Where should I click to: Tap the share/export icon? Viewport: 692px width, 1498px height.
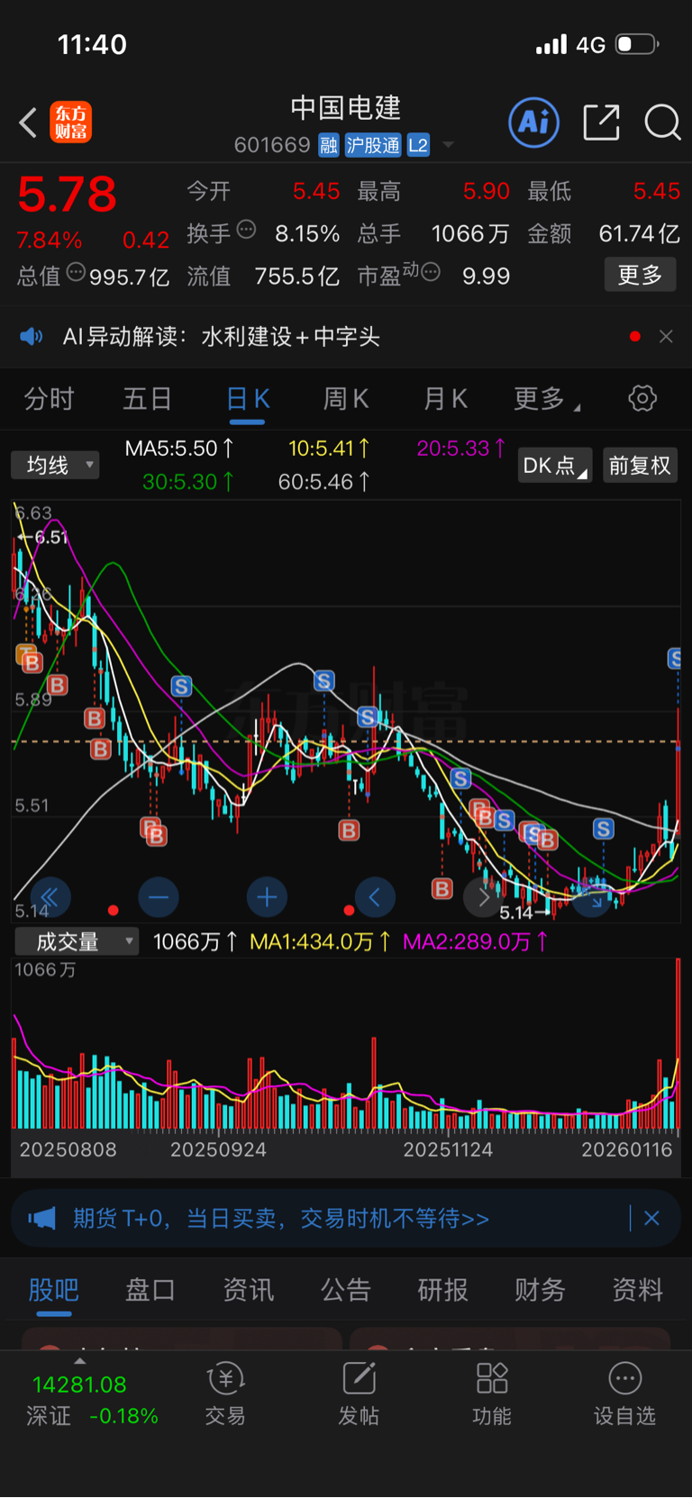[602, 122]
